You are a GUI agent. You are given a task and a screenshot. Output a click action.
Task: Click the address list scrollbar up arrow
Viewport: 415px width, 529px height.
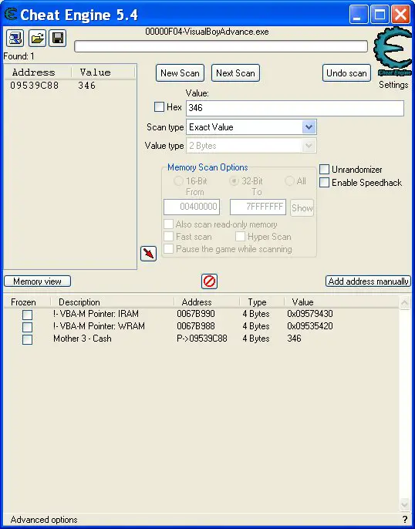tap(404, 303)
